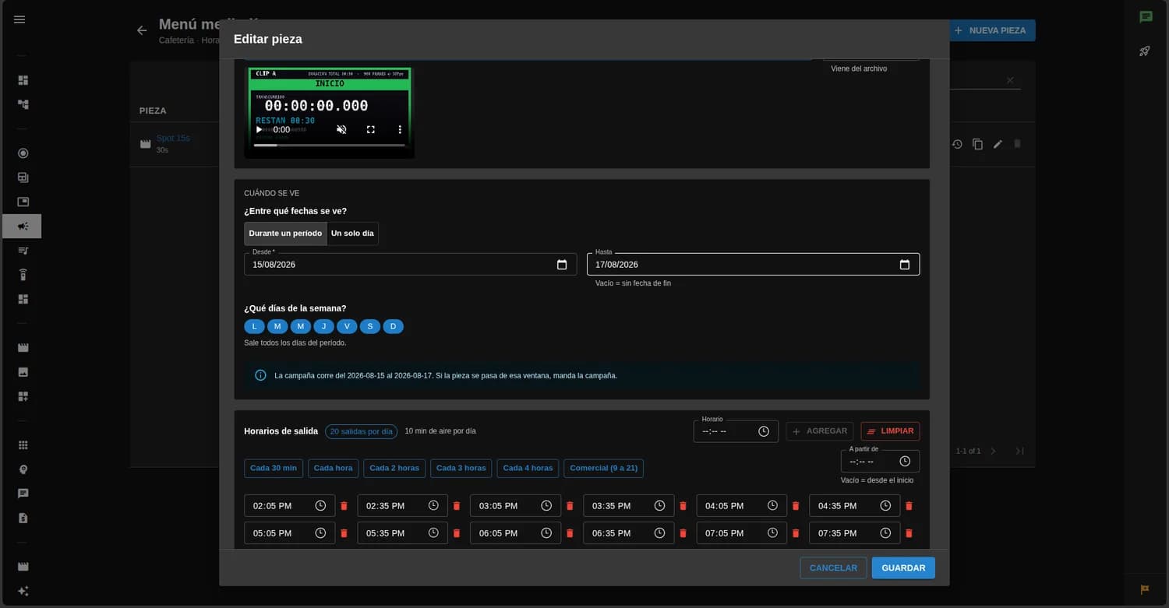Viewport: 1169px width, 608px height.
Task: Select Durante un período option
Action: coord(285,234)
